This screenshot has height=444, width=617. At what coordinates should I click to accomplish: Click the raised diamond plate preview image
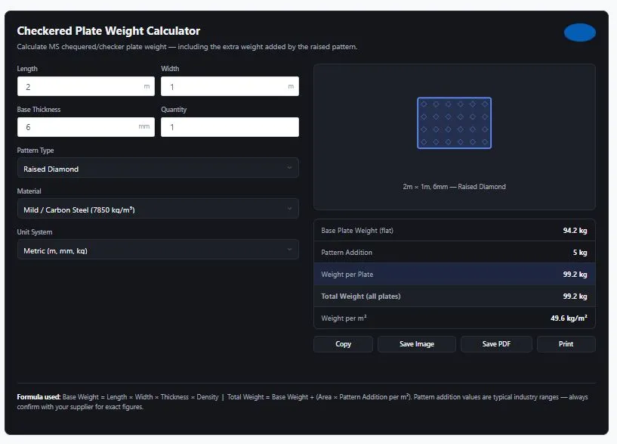pyautogui.click(x=454, y=123)
